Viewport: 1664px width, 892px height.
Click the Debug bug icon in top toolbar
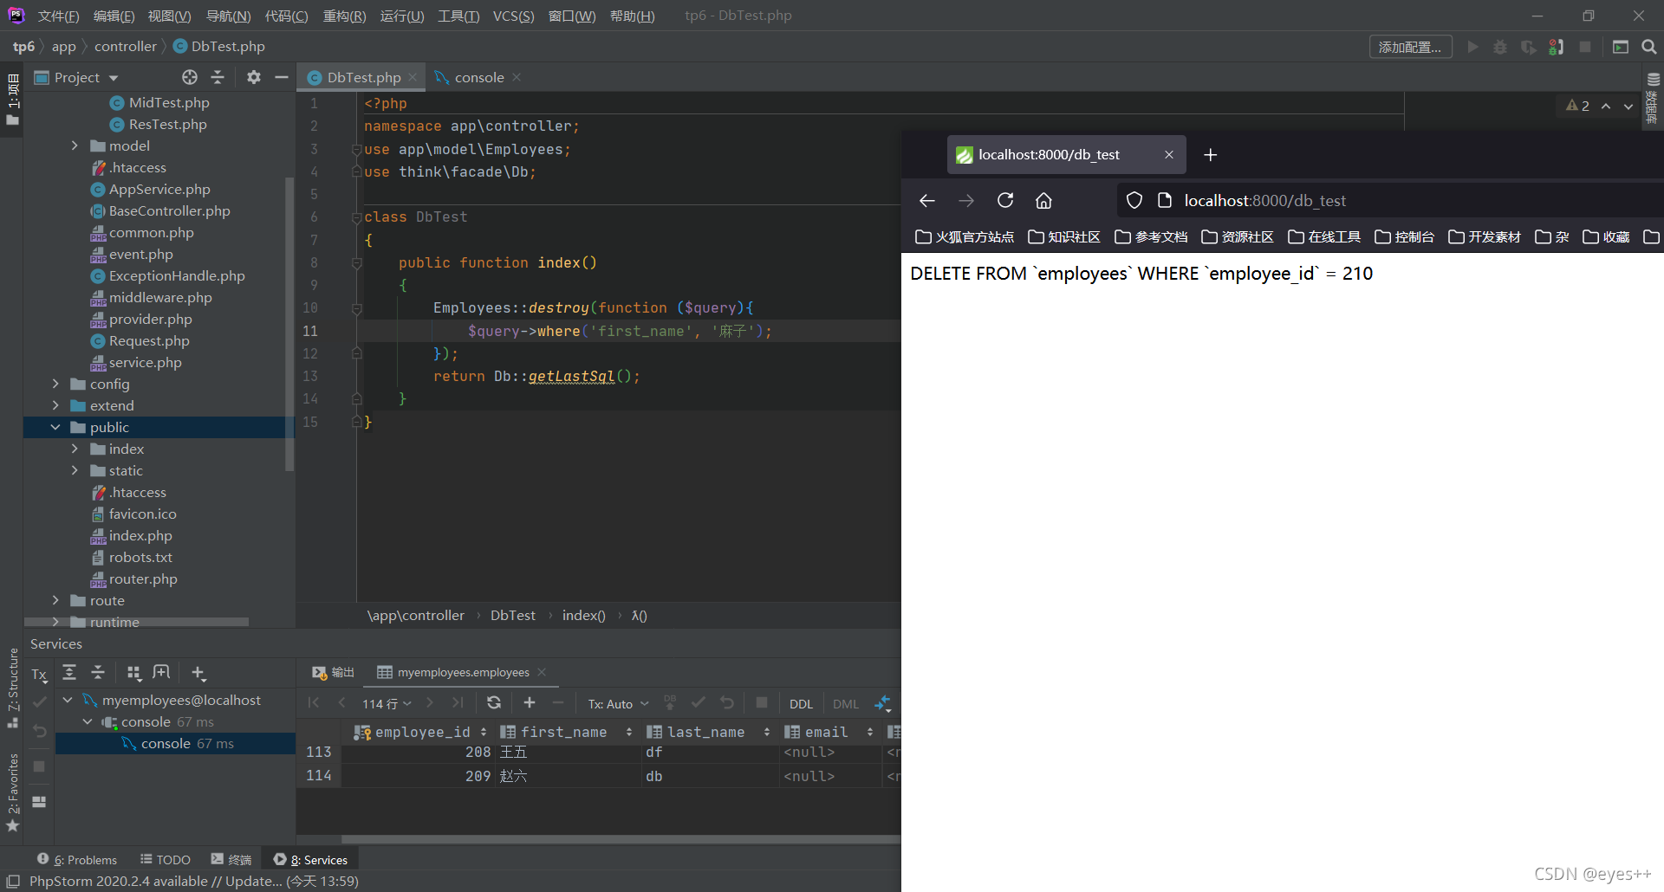(x=1500, y=47)
